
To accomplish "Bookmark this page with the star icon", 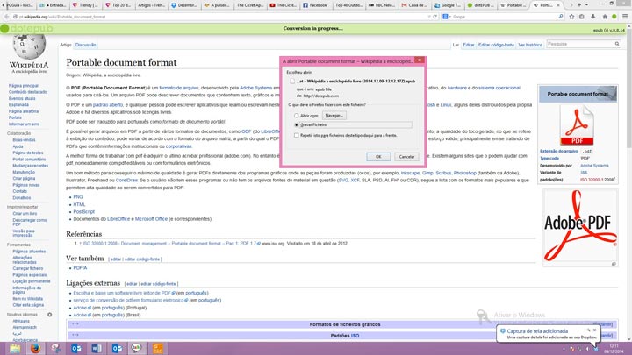I will pyautogui.click(x=571, y=17).
